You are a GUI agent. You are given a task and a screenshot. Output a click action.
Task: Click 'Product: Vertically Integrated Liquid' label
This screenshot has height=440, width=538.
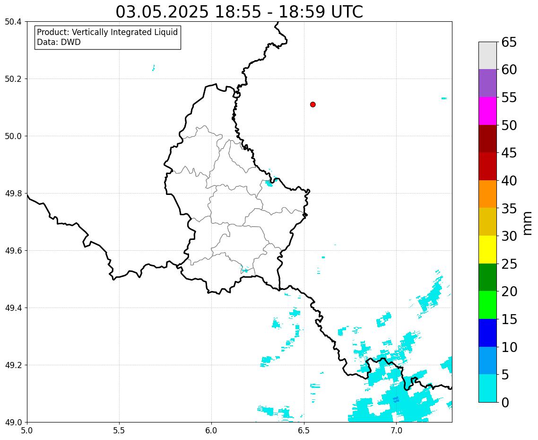point(107,32)
